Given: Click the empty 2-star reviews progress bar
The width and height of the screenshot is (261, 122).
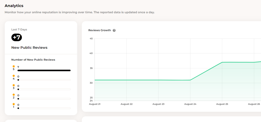Looking at the screenshot, I should pos(44,99).
